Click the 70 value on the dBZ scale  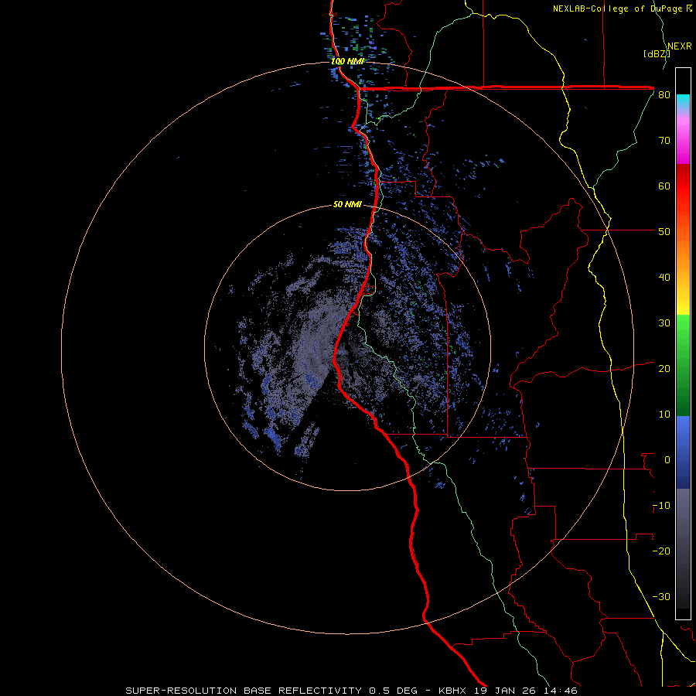(664, 140)
